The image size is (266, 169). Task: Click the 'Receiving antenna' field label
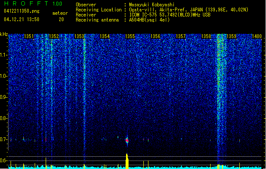pyautogui.click(x=97, y=20)
